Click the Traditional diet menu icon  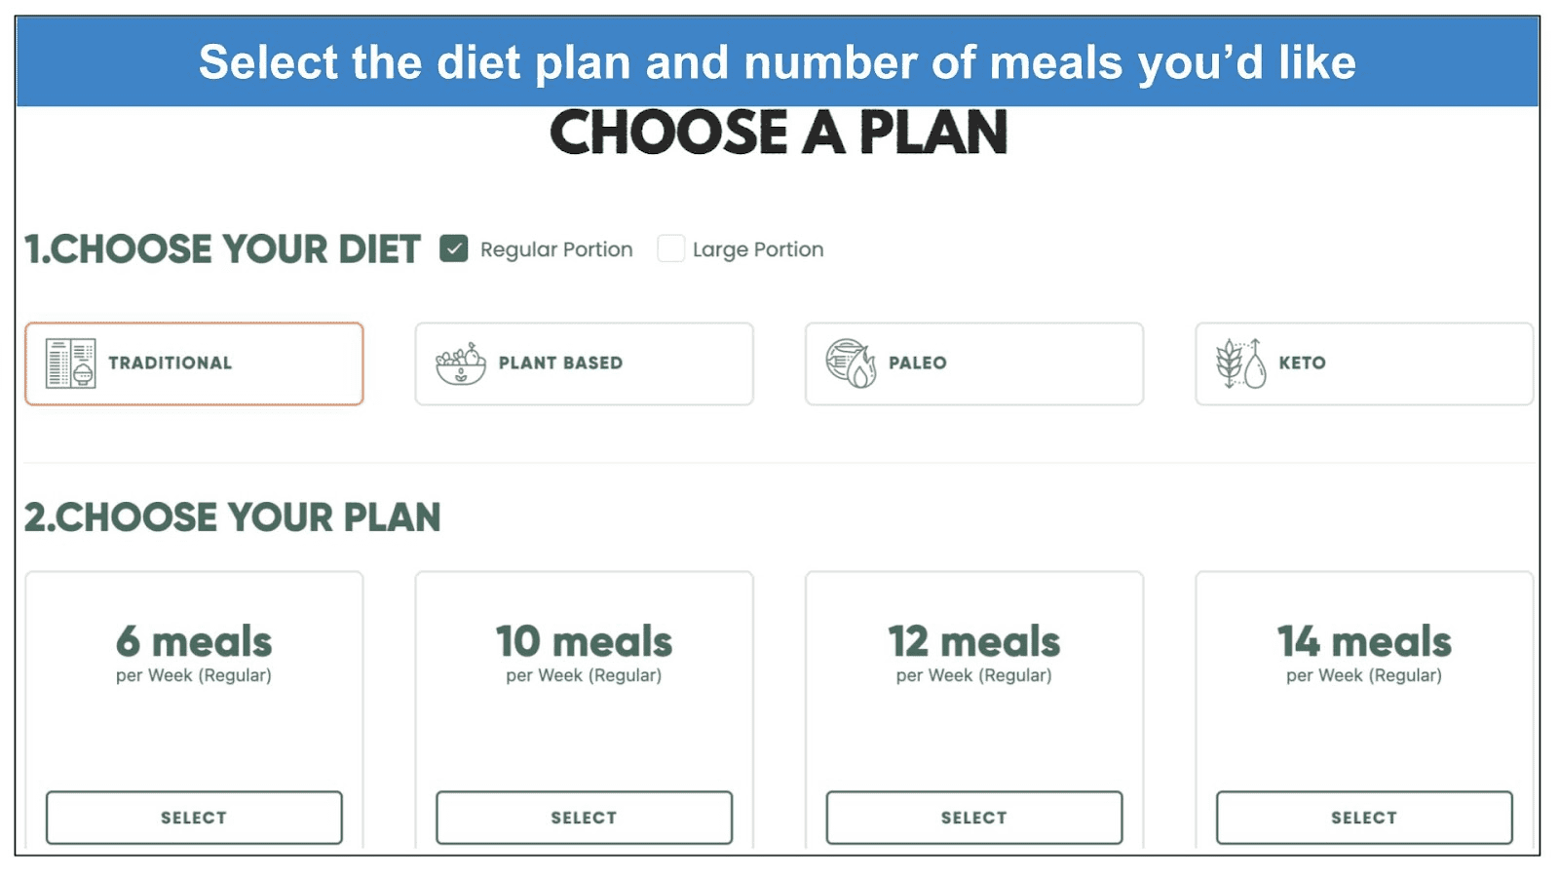(x=71, y=363)
